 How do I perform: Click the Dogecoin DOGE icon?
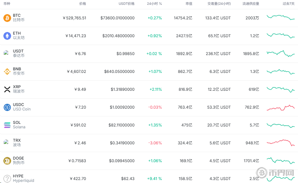point(7,161)
